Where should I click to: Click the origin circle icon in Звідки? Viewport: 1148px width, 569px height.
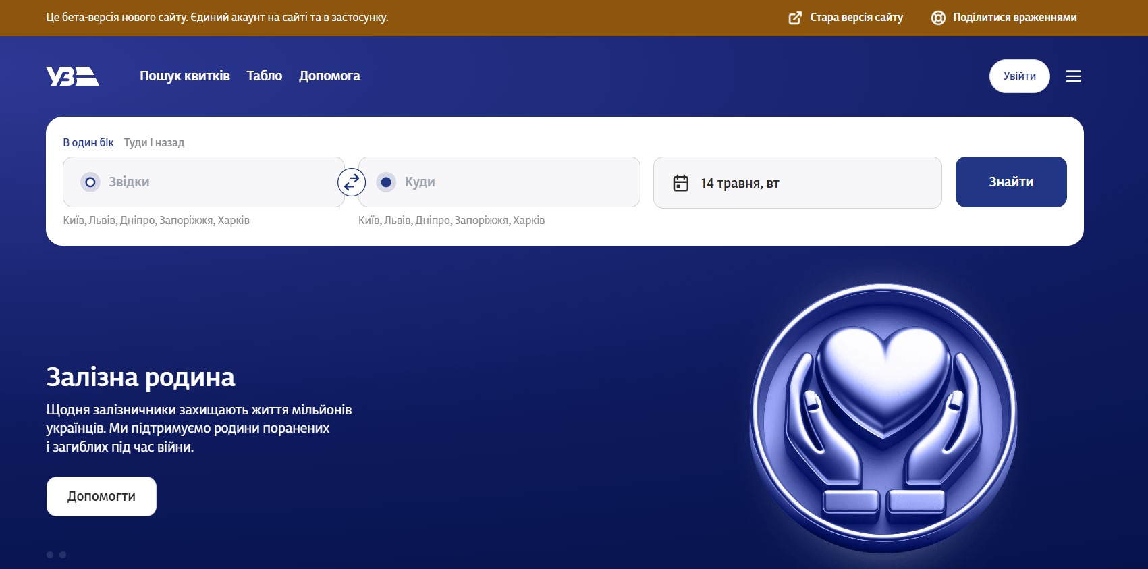click(90, 182)
